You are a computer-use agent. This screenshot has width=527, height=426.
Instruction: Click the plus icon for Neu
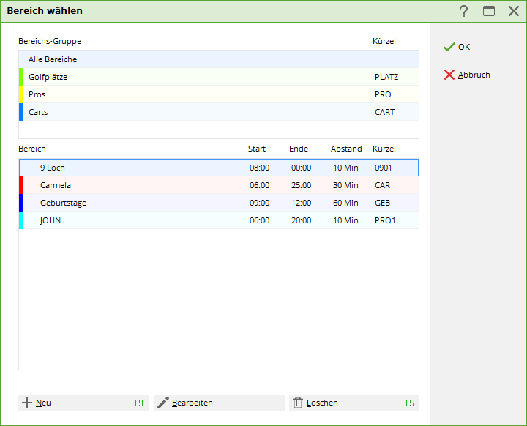coord(27,403)
